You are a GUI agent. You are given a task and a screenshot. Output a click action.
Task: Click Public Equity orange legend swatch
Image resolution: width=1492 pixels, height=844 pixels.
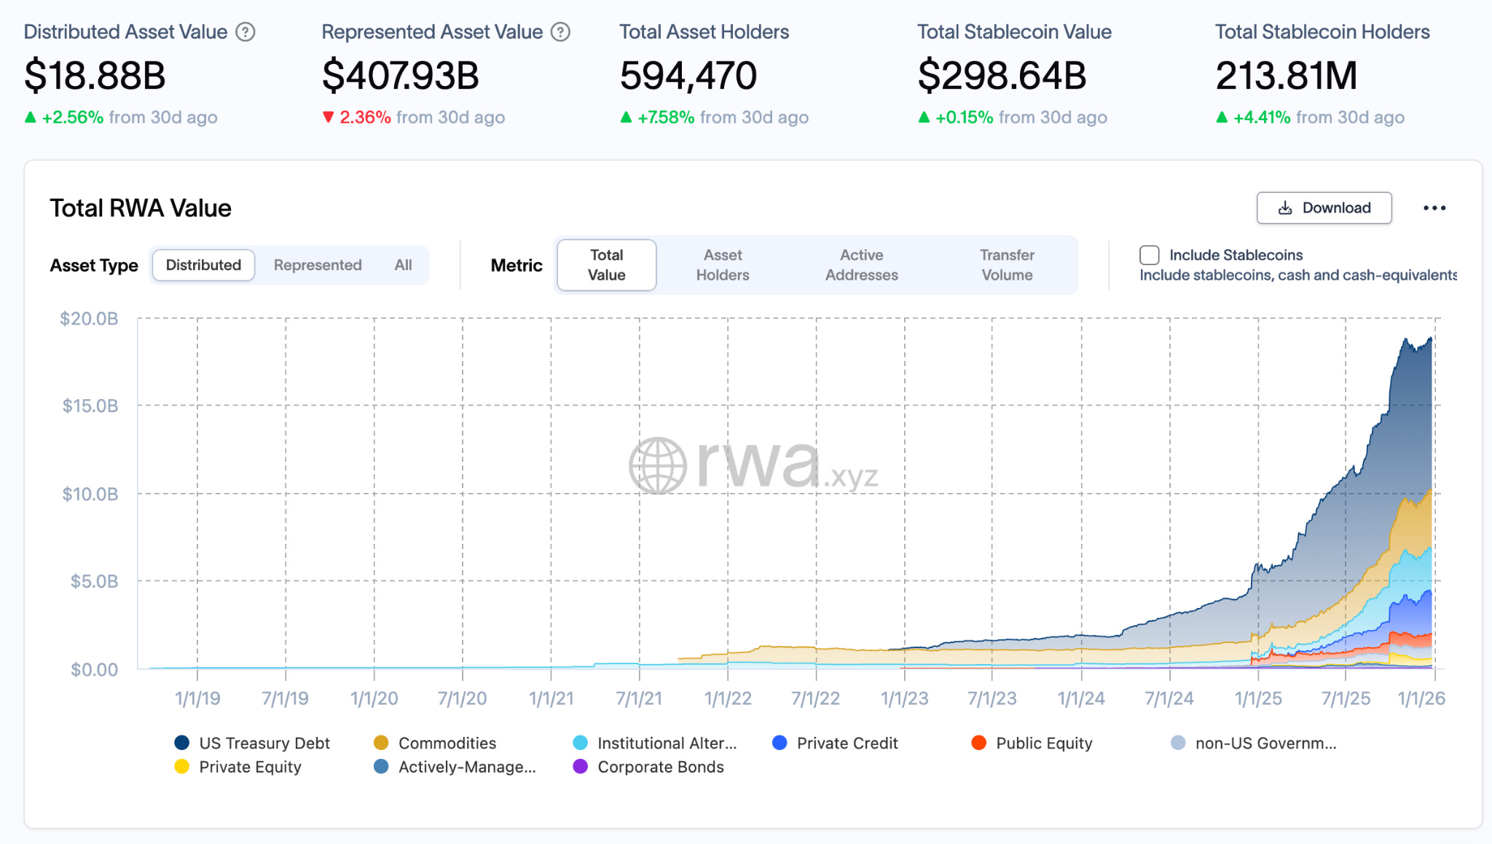click(x=978, y=743)
